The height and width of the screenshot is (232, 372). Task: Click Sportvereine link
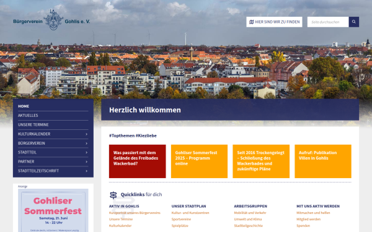[x=181, y=219]
